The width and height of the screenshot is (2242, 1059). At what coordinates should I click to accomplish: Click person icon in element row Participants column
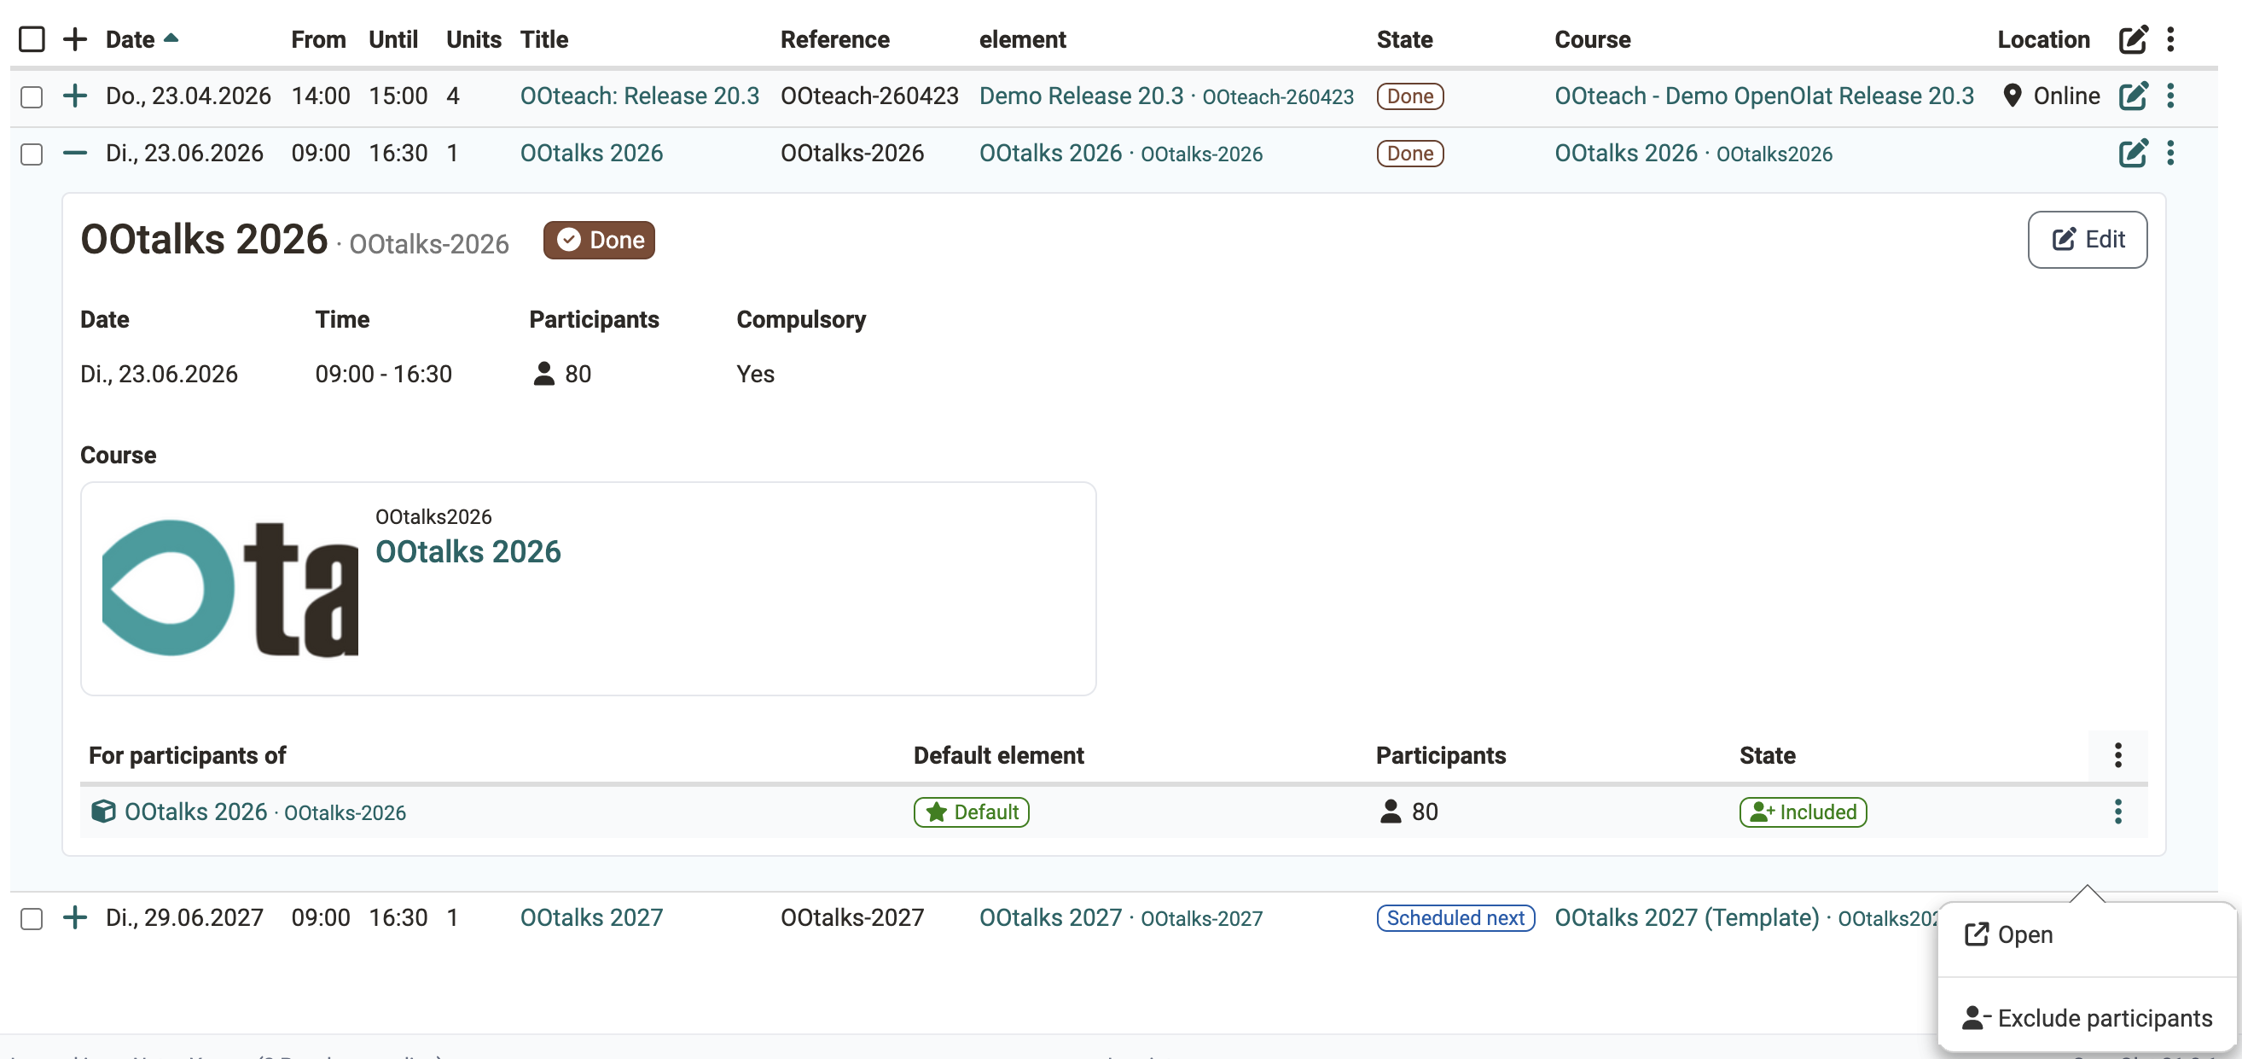click(x=1391, y=812)
